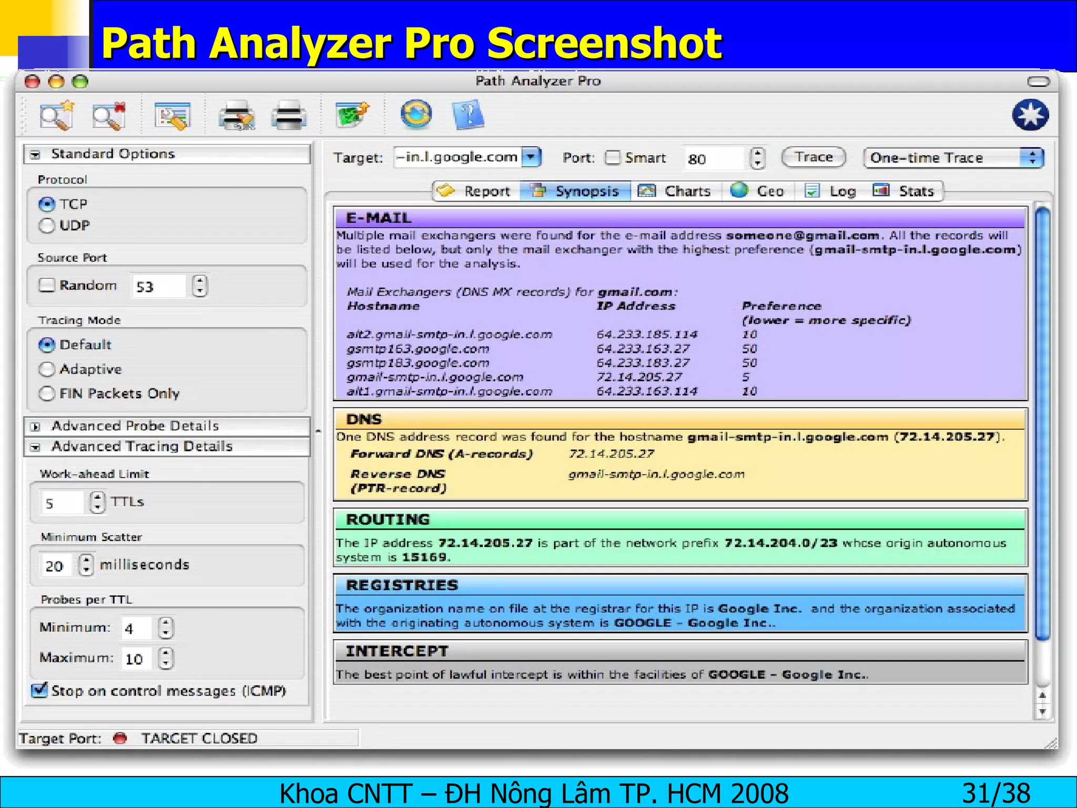Open the Stats tab

coord(905,191)
